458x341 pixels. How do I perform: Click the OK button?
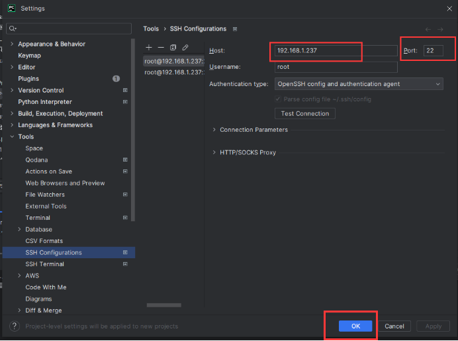[355, 326]
